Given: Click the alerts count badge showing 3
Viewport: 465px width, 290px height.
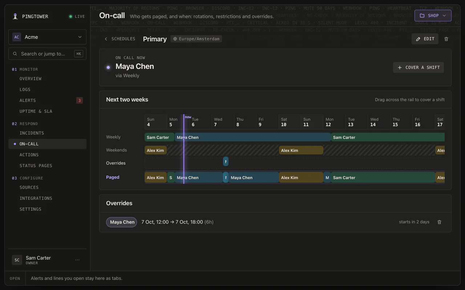Looking at the screenshot, I should coord(80,100).
